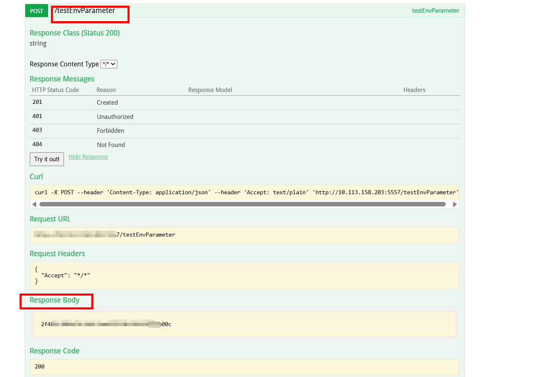Click the string response class text
This screenshot has height=377, width=541.
click(x=38, y=44)
